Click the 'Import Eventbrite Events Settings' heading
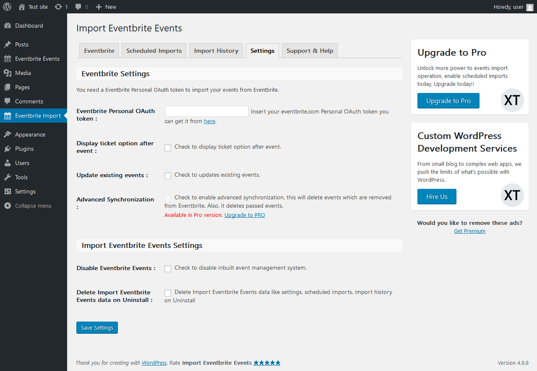This screenshot has width=537, height=371. 142,245
